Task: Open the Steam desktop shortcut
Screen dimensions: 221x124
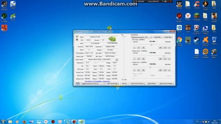Action: pyautogui.click(x=196, y=41)
